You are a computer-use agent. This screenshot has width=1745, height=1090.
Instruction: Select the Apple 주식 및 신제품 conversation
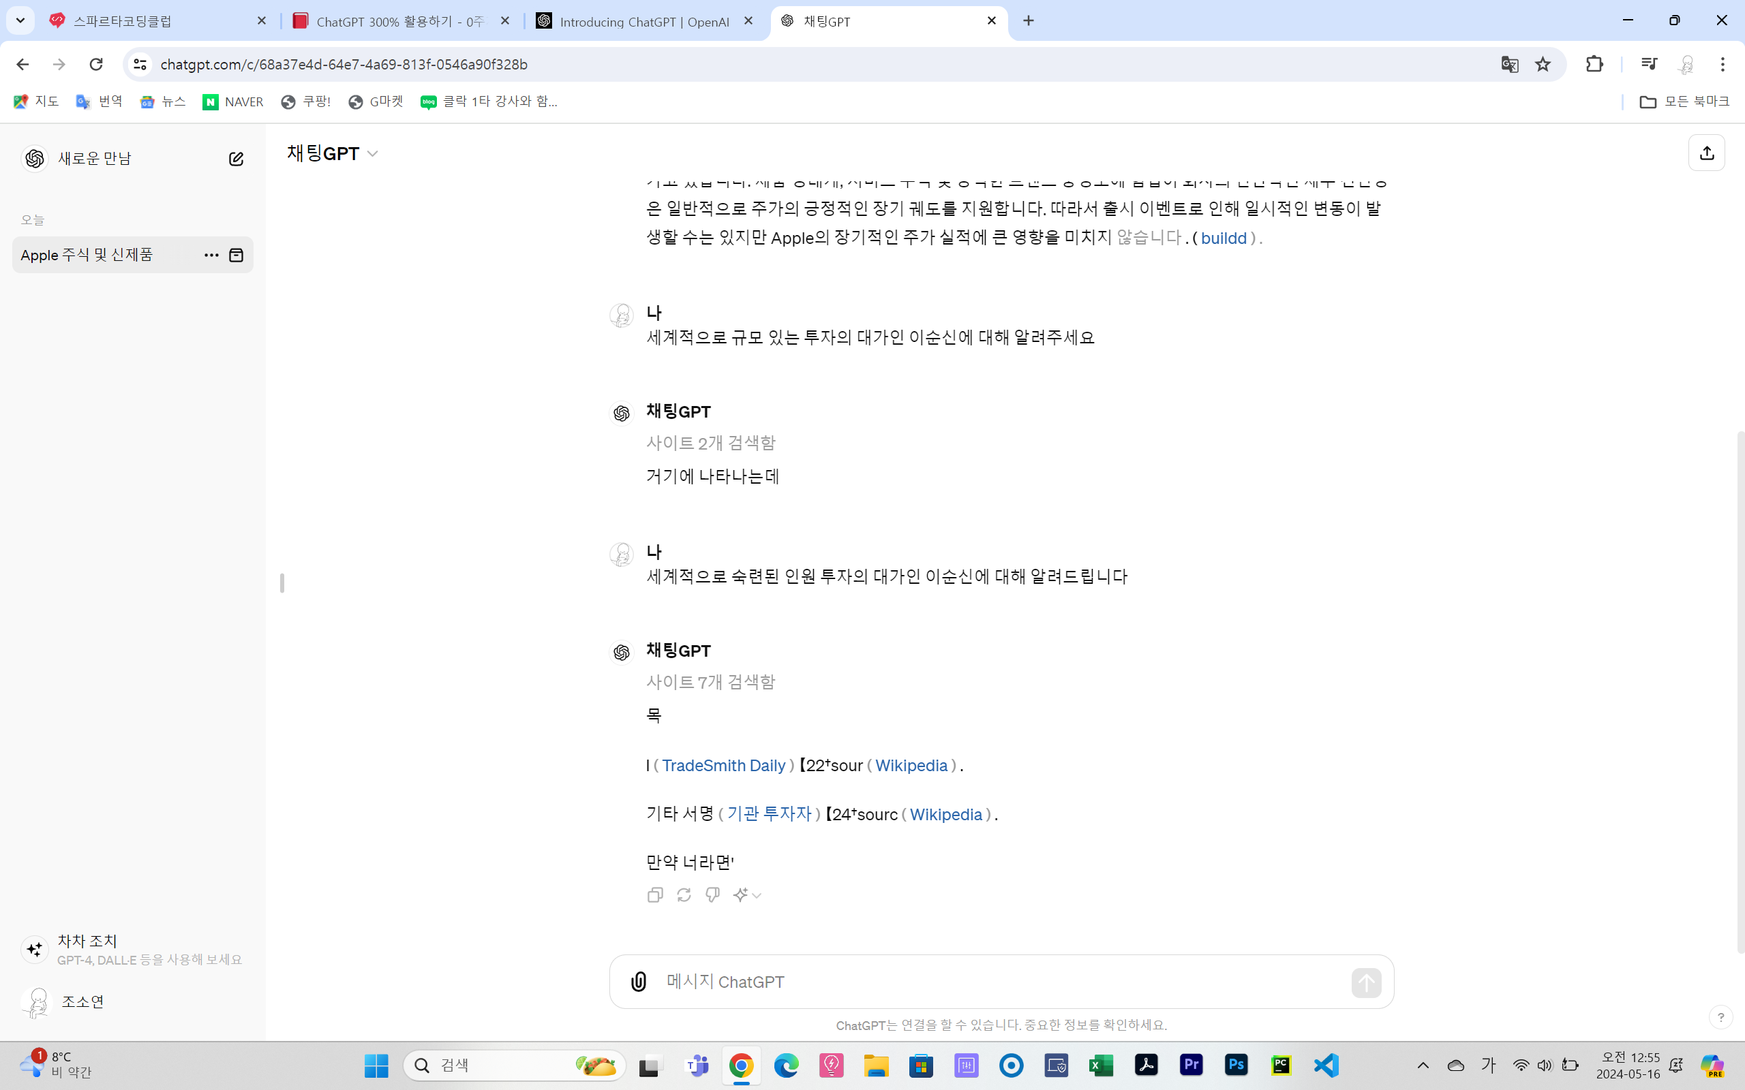(133, 255)
